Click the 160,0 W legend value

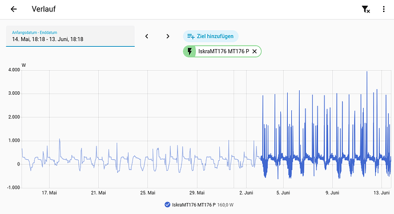(226, 205)
